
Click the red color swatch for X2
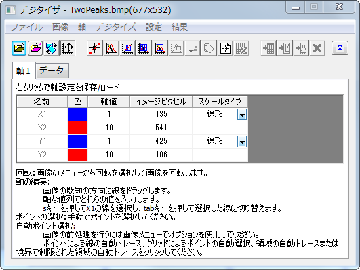[77, 128]
